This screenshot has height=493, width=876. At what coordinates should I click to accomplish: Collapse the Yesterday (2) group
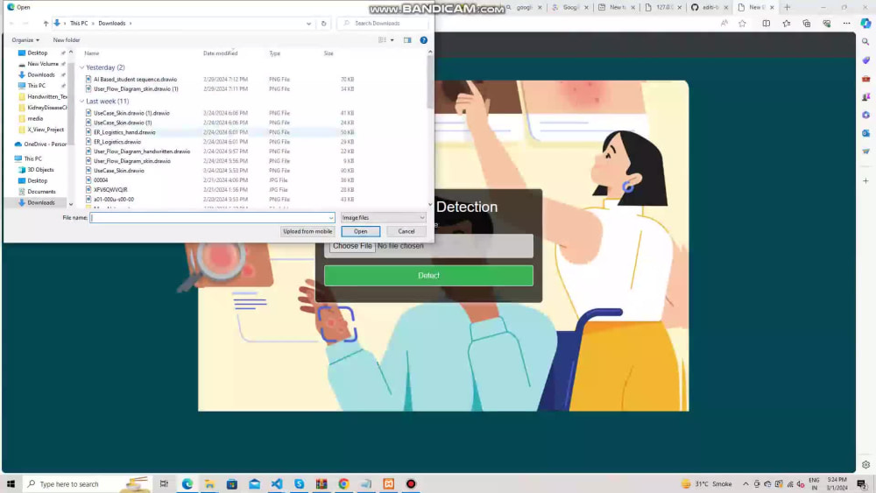(x=82, y=67)
